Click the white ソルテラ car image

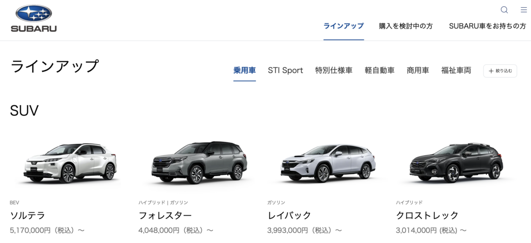(x=70, y=163)
